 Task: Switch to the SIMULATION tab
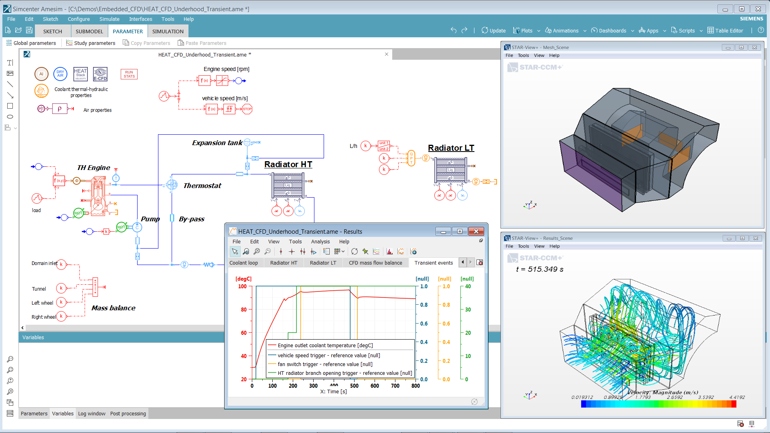168,31
